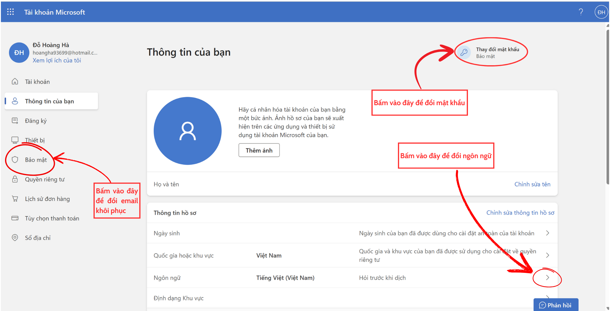
Task: Select Thông tin của bạn in sidebar
Action: tap(49, 101)
